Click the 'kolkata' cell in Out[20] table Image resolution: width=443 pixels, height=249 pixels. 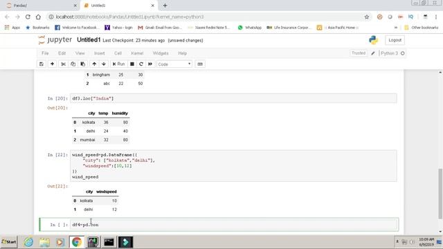coord(89,122)
